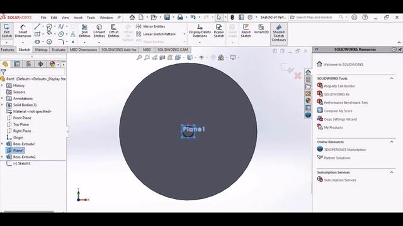Expand the History tree node
403x226 pixels.
pyautogui.click(x=3, y=85)
